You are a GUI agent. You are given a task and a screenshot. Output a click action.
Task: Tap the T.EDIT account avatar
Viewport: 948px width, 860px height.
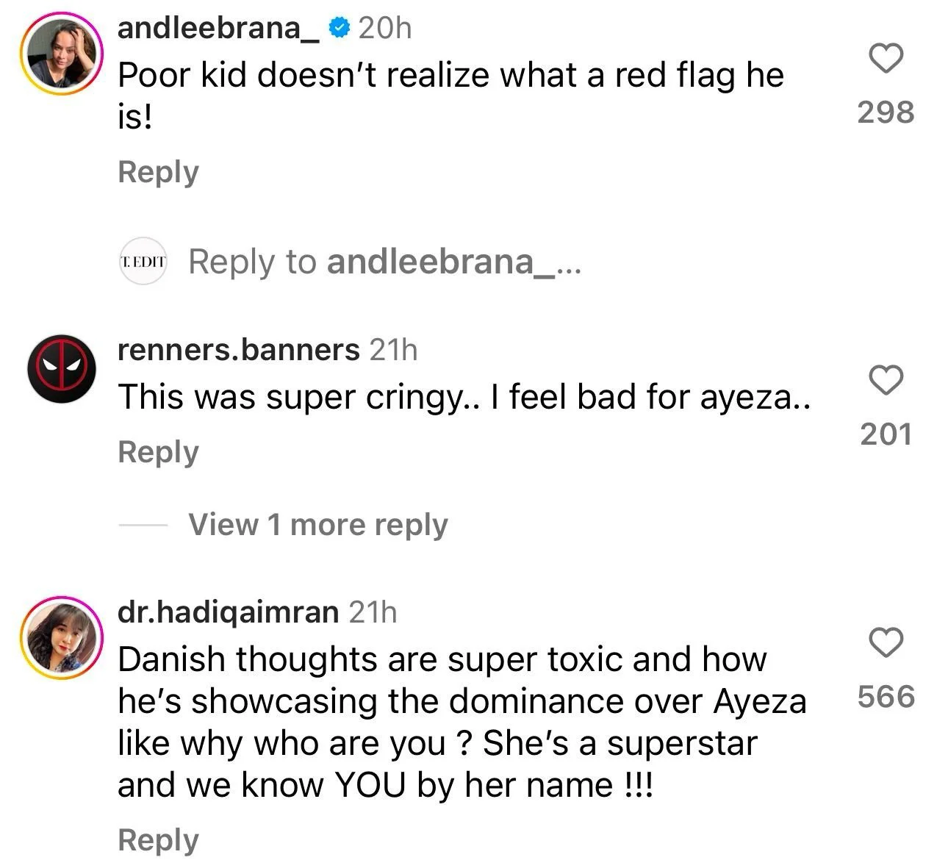[x=143, y=261]
